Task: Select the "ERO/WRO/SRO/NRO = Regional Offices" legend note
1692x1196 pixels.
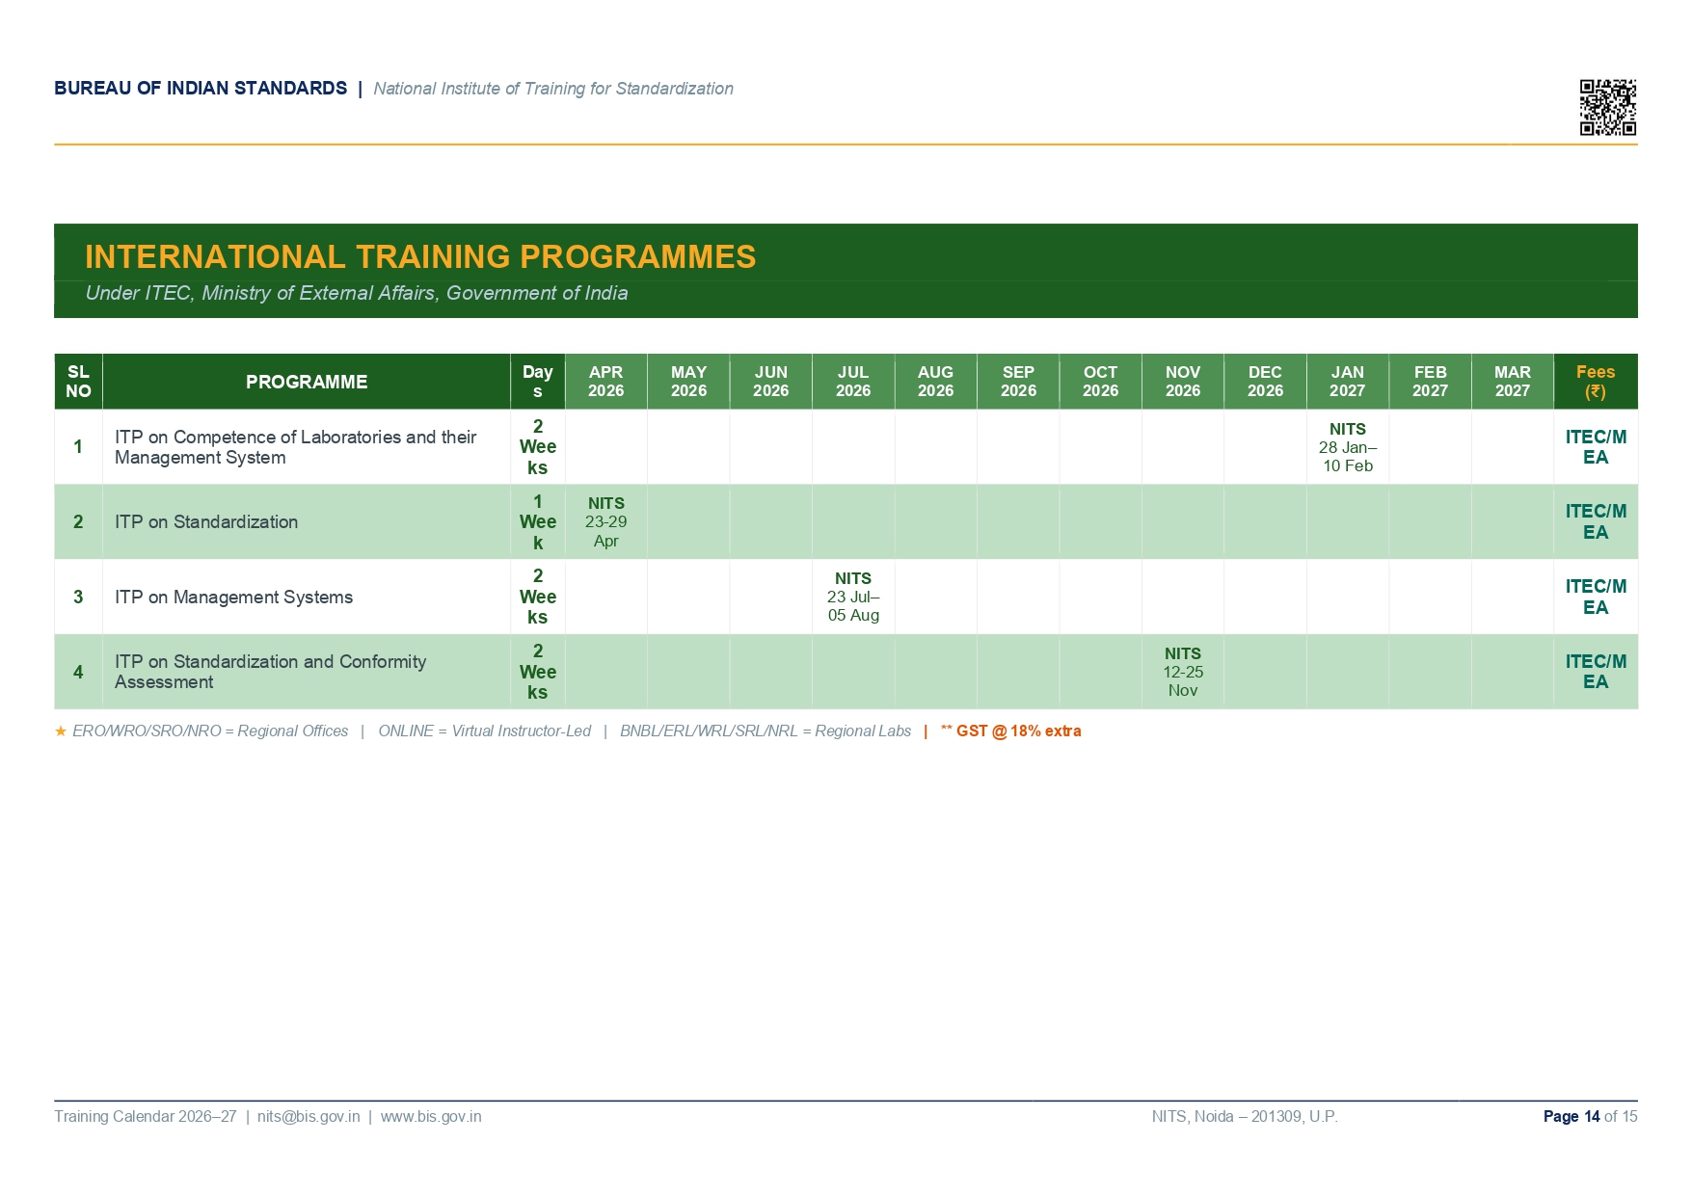Action: pyautogui.click(x=210, y=731)
